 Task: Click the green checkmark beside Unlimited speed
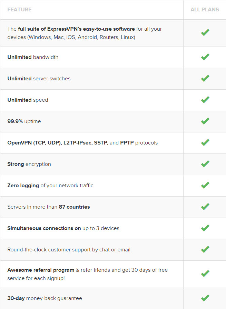click(x=205, y=100)
